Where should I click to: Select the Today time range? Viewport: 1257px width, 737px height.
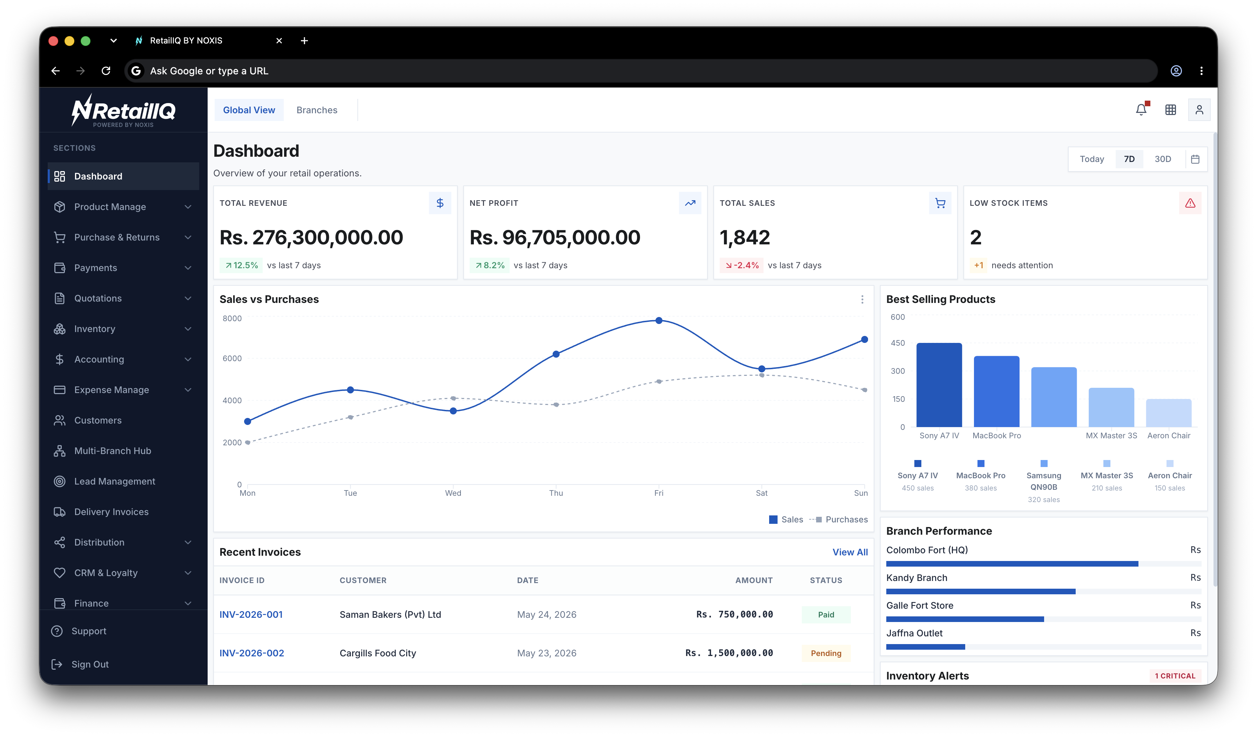pyautogui.click(x=1092, y=159)
